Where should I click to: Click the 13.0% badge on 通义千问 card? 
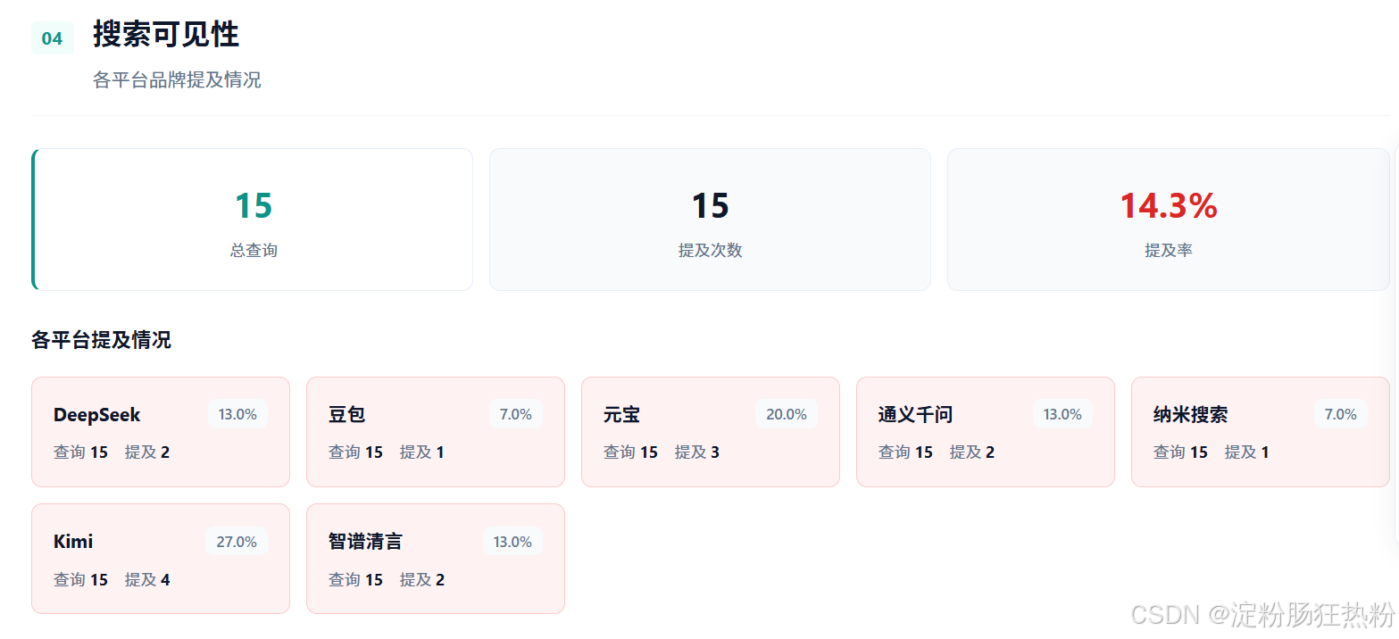(1062, 414)
